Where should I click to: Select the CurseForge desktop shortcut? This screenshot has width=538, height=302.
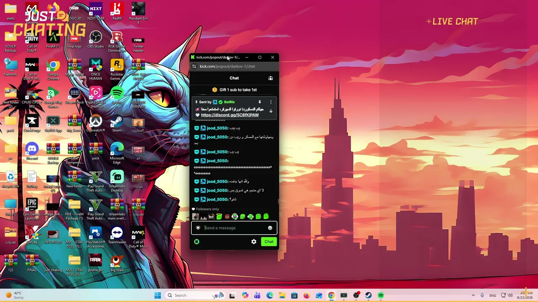click(32, 124)
